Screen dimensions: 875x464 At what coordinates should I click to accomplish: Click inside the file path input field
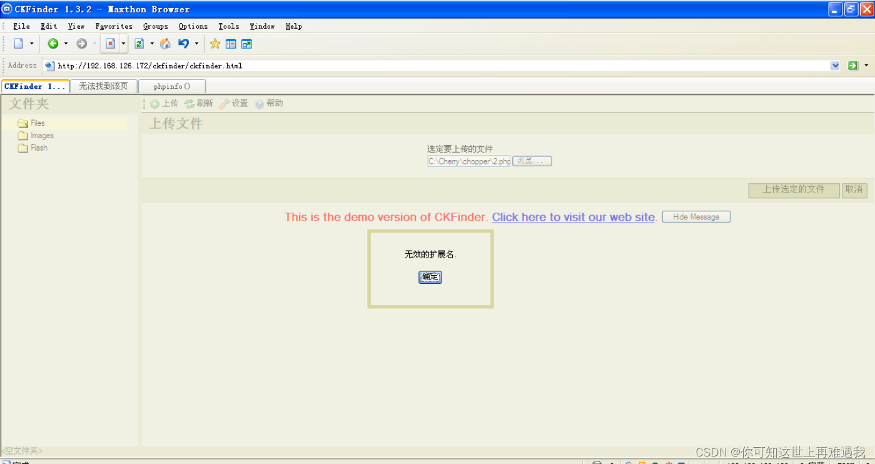pos(468,161)
